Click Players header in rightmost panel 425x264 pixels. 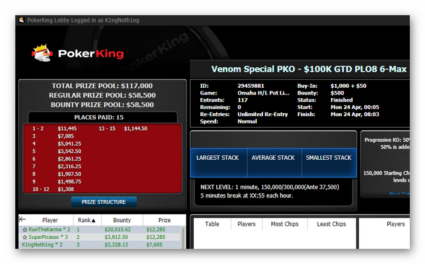395,224
